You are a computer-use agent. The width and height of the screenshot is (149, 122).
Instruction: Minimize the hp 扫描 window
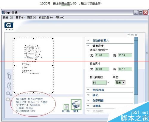(x=136, y=13)
